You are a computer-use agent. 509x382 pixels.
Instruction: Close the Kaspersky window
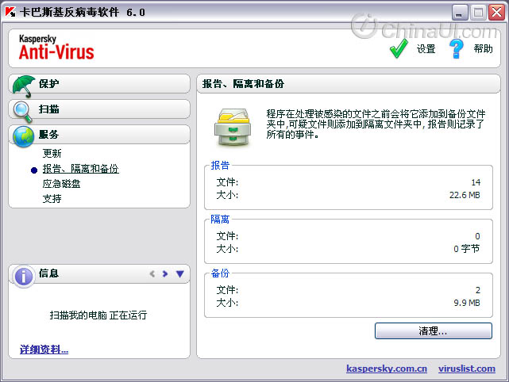pyautogui.click(x=496, y=13)
